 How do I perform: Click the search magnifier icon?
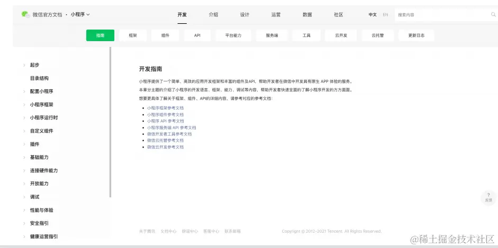coord(493,14)
